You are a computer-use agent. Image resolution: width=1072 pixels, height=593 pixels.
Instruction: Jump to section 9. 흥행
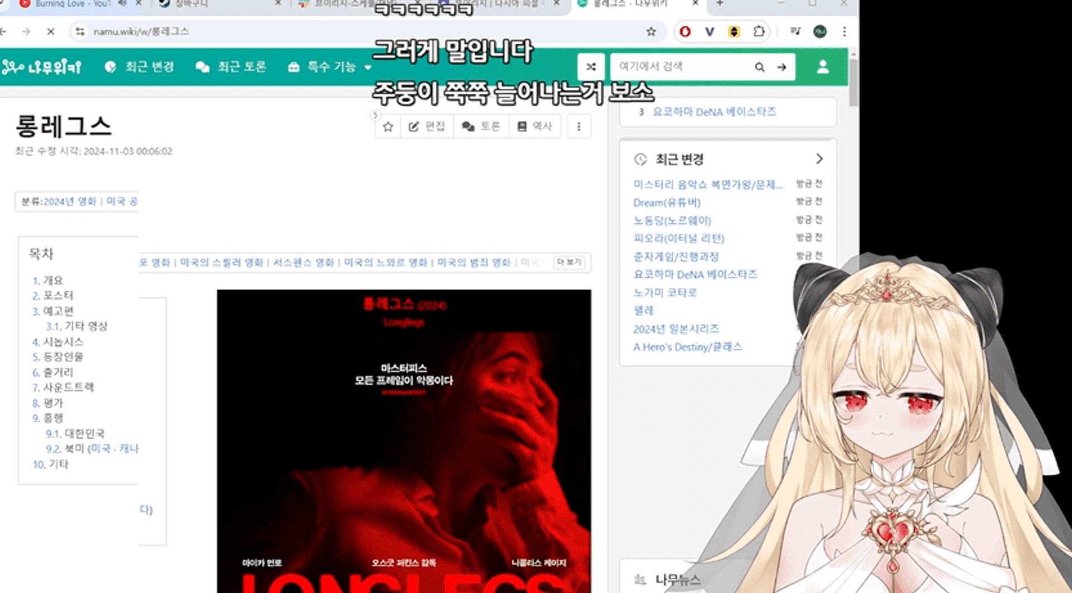coord(47,418)
